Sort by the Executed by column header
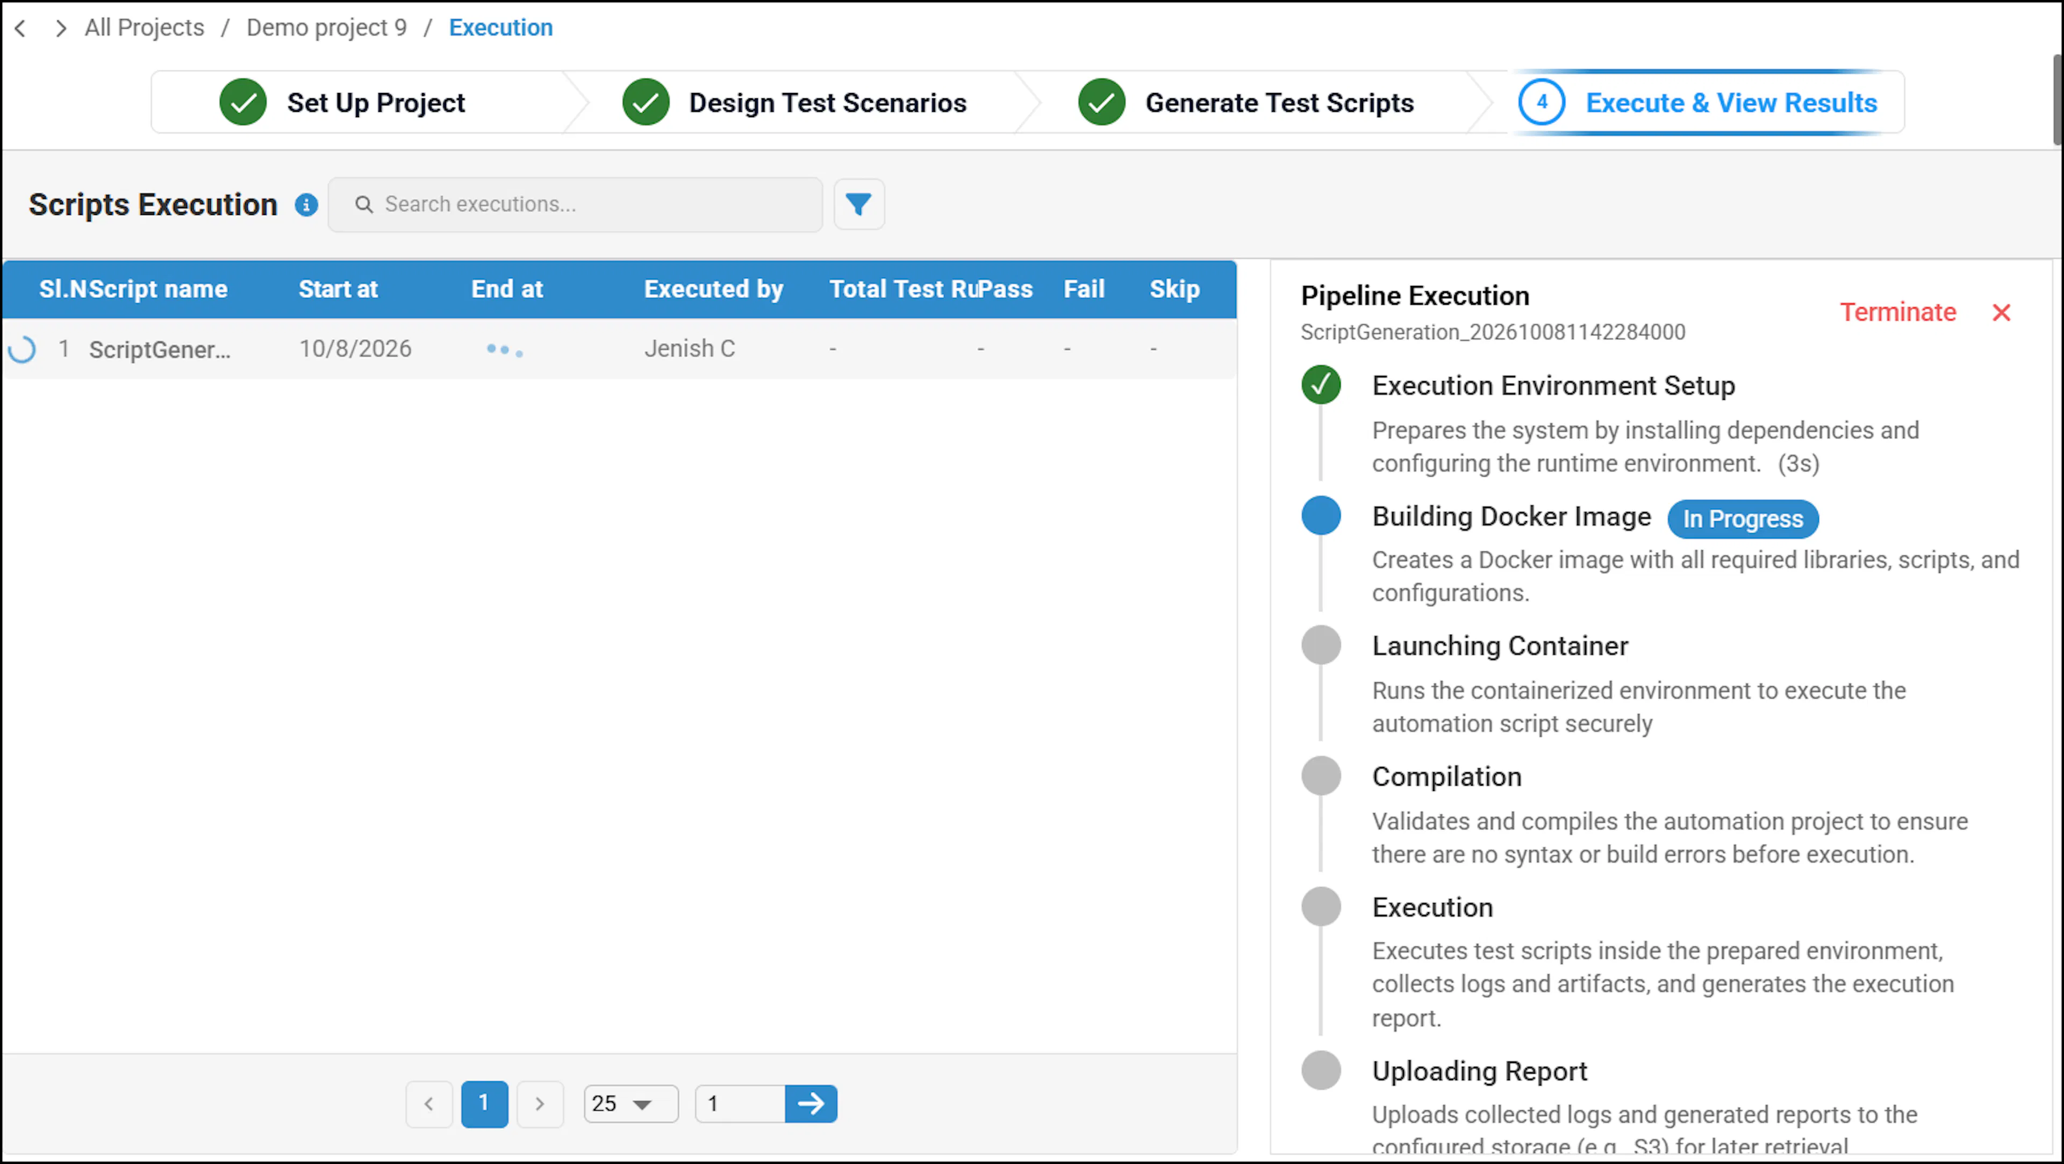 (714, 289)
